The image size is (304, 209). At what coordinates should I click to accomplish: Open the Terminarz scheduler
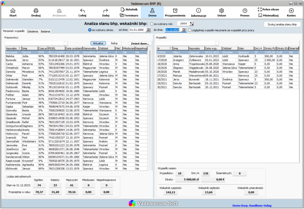click(x=129, y=15)
